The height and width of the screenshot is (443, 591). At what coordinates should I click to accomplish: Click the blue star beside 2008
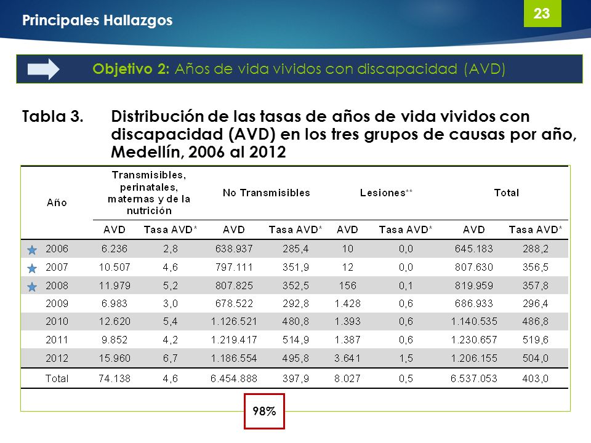[x=32, y=287]
